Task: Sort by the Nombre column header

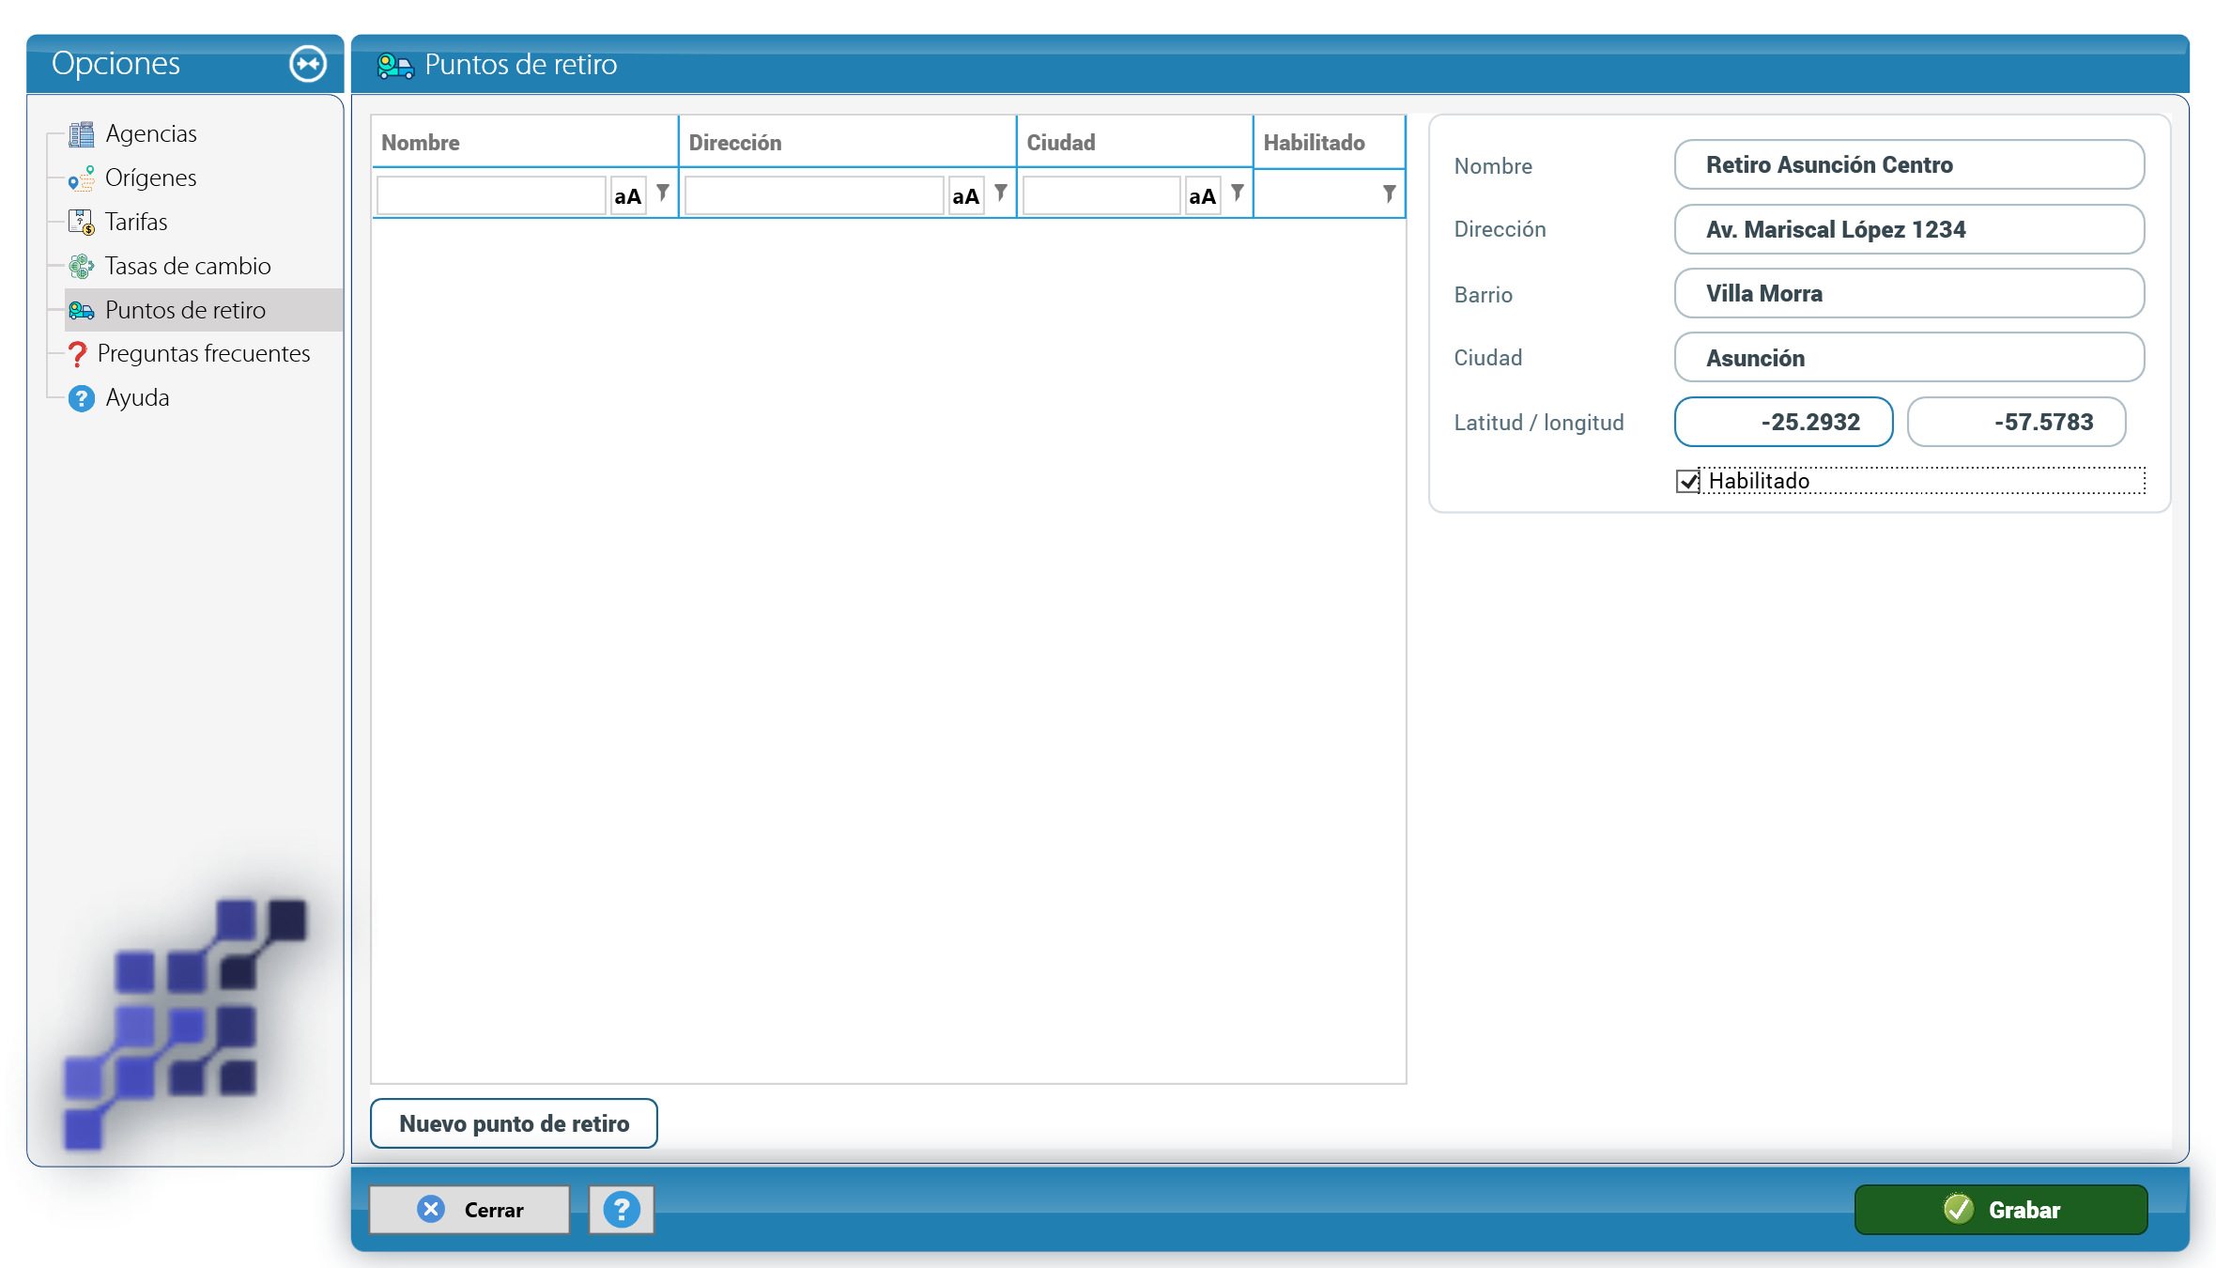Action: 525,143
